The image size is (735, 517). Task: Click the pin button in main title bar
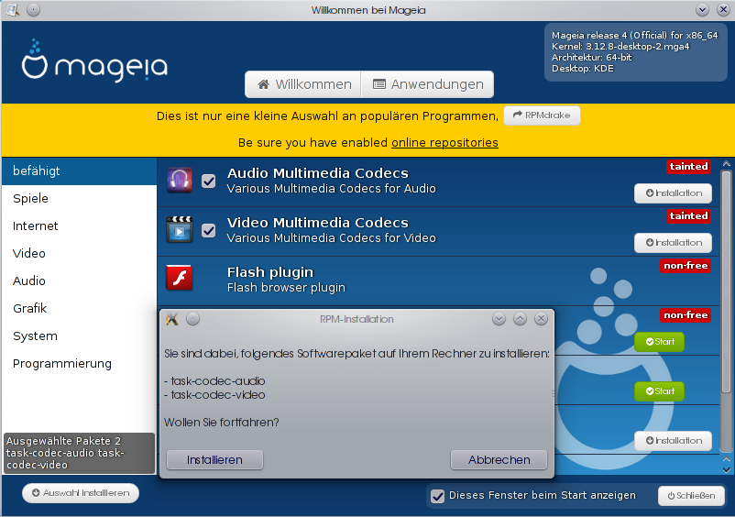[33, 10]
